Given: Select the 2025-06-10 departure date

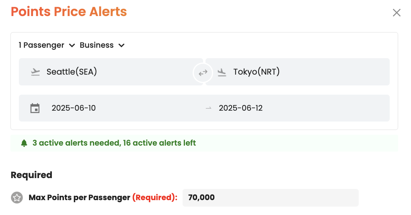Looking at the screenshot, I should tap(74, 108).
